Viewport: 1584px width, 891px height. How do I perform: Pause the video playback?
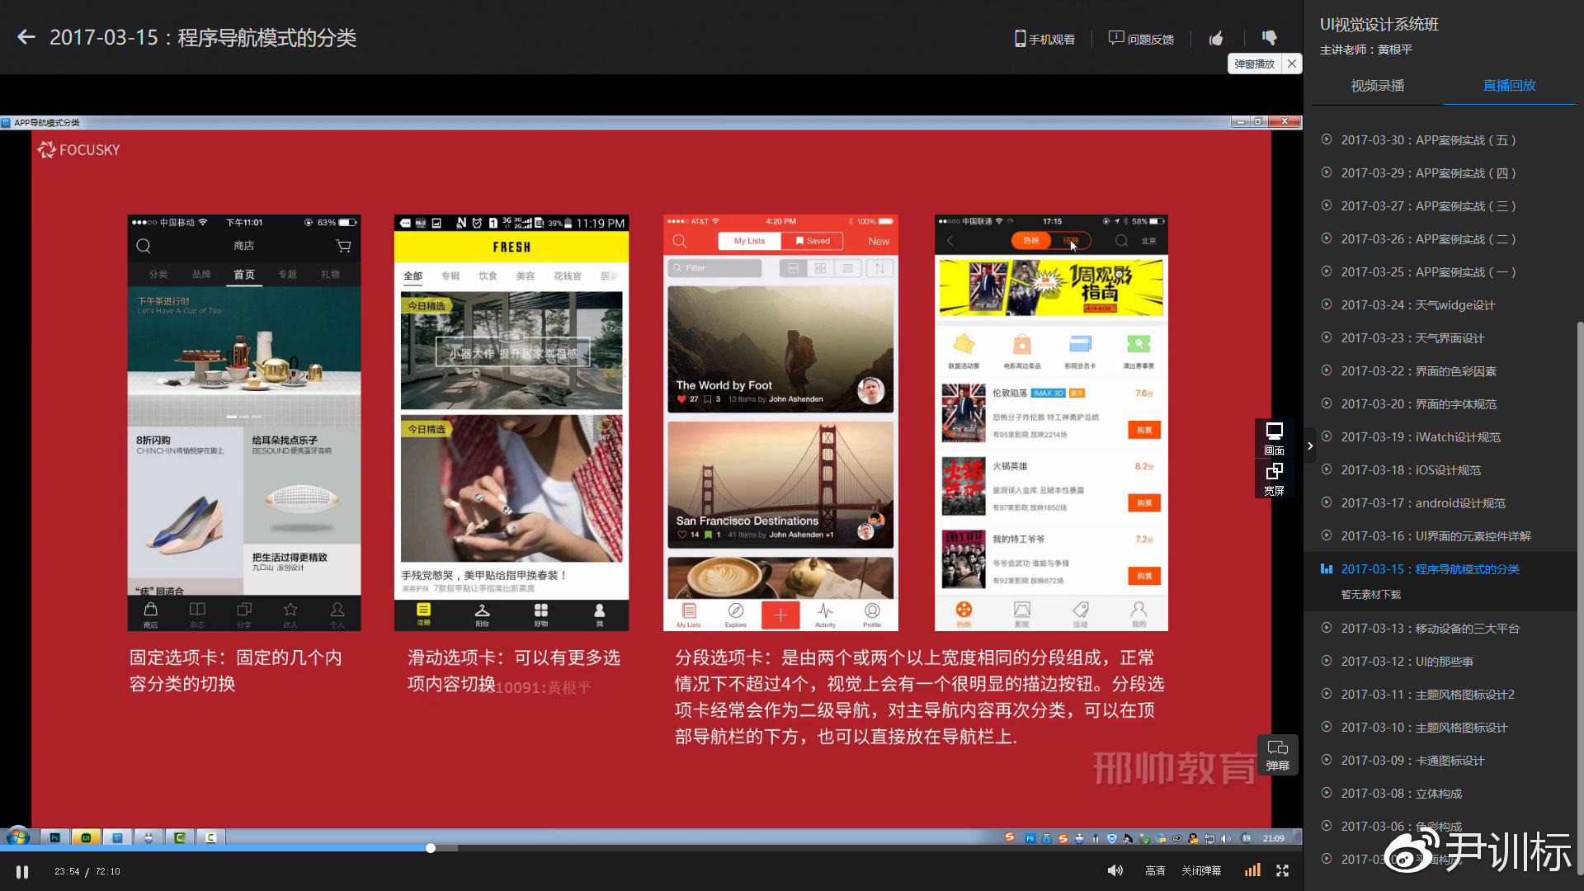[22, 871]
